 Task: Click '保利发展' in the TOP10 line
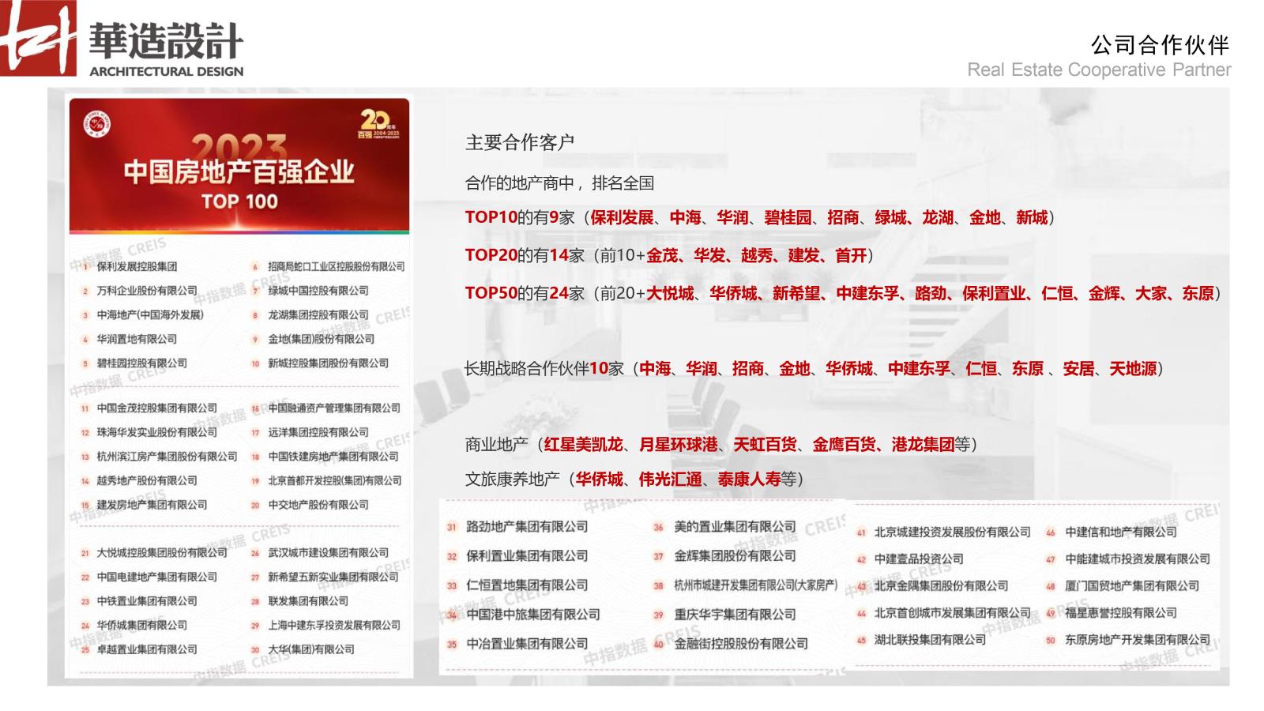(x=622, y=217)
